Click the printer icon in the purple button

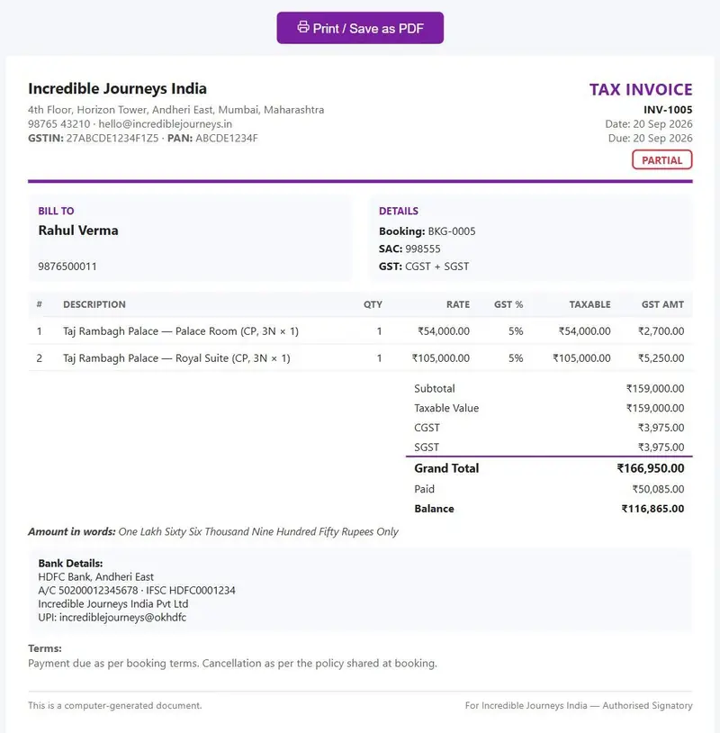[303, 27]
